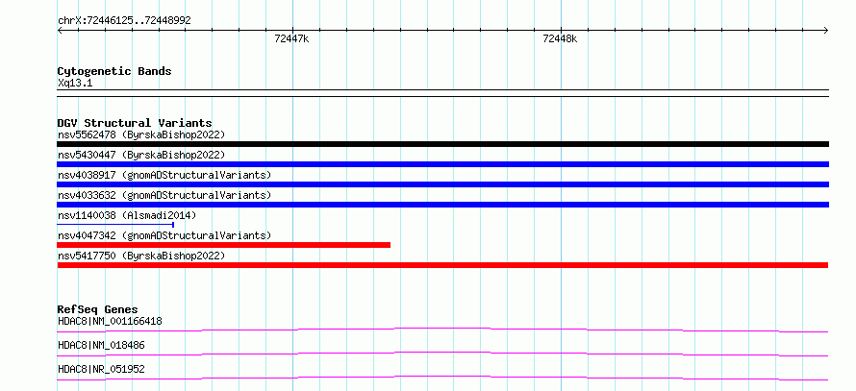Click the magenta HDAC8 NM_018486 gene line
Image resolution: width=856 pixels, height=391 pixels.
442,354
